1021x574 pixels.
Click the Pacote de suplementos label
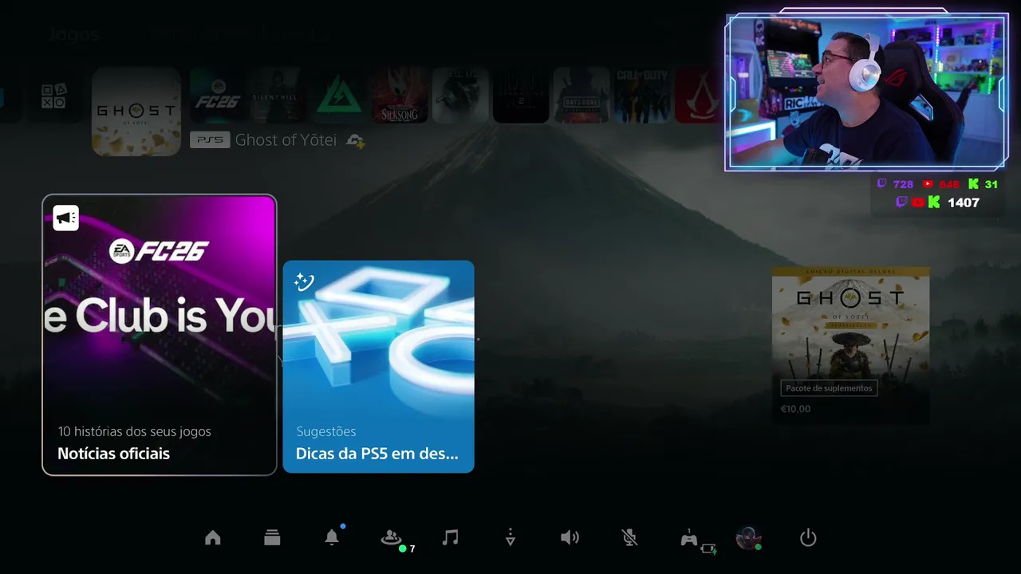829,388
